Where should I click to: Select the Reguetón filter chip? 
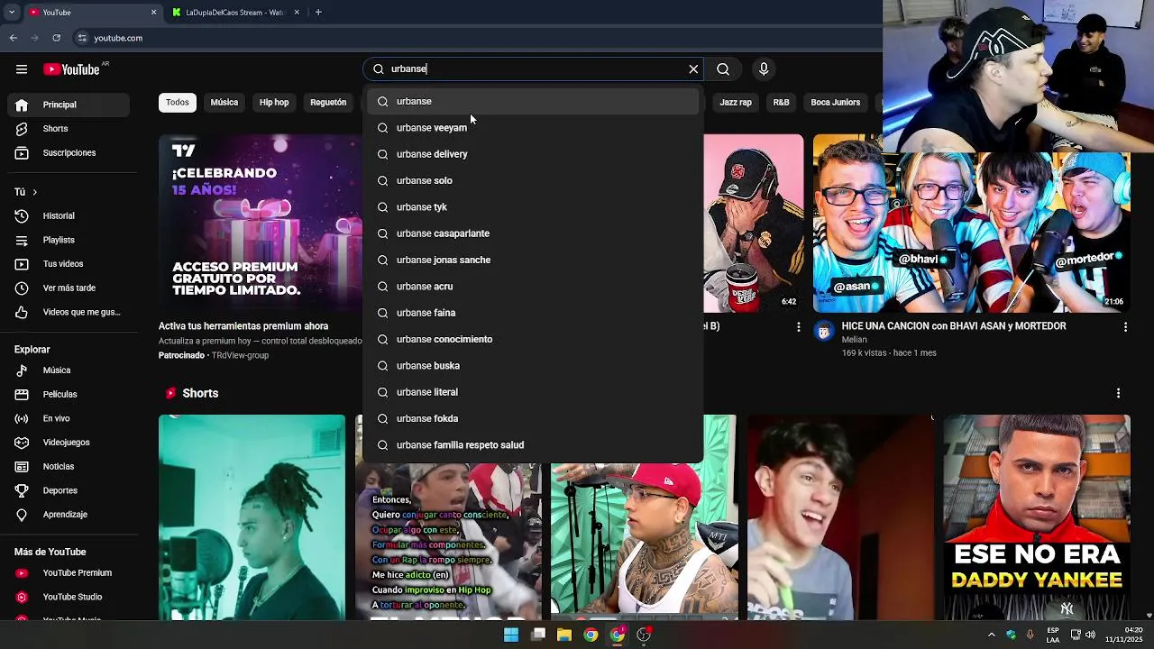click(328, 103)
